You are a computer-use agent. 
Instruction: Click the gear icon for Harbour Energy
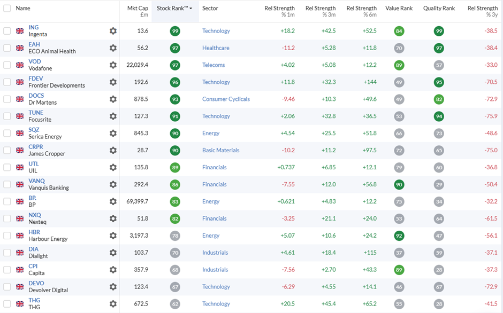(113, 236)
